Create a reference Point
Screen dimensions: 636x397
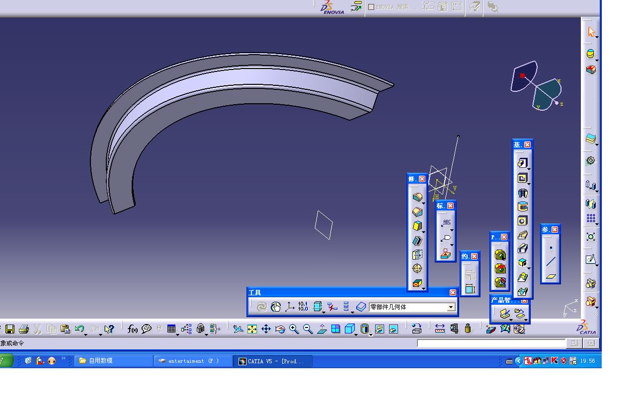tap(551, 248)
